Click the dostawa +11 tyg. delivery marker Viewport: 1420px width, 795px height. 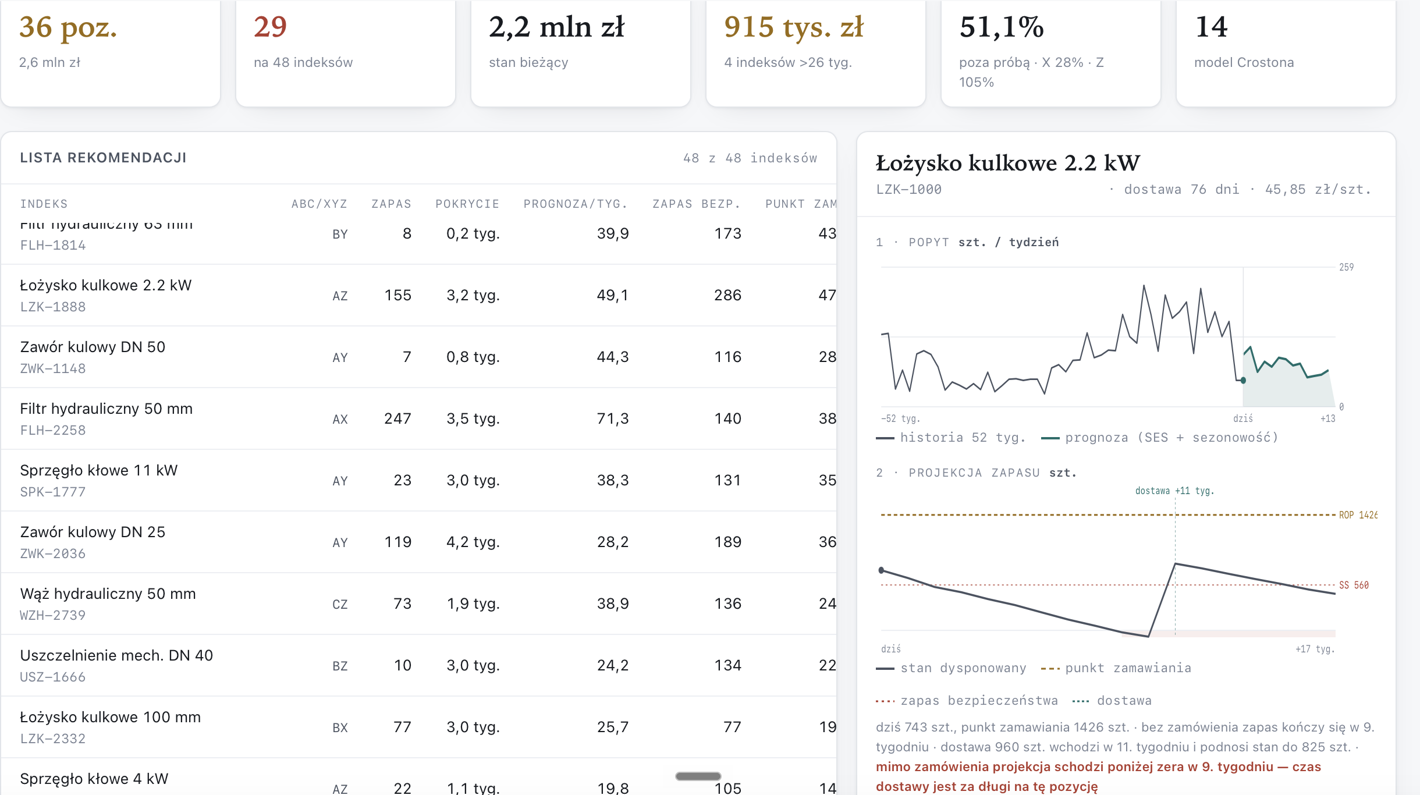(1175, 491)
